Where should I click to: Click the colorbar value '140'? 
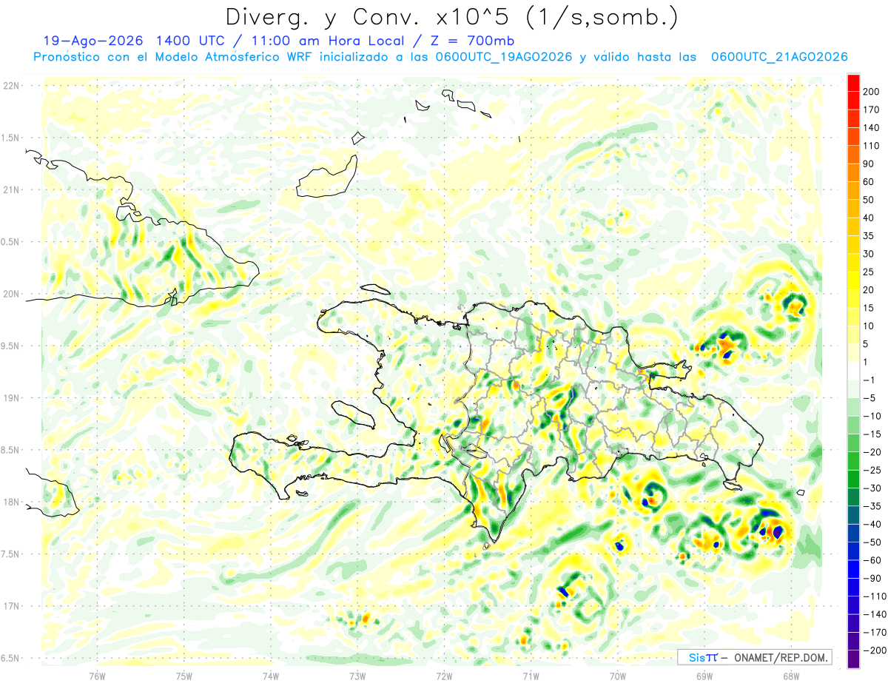point(872,127)
